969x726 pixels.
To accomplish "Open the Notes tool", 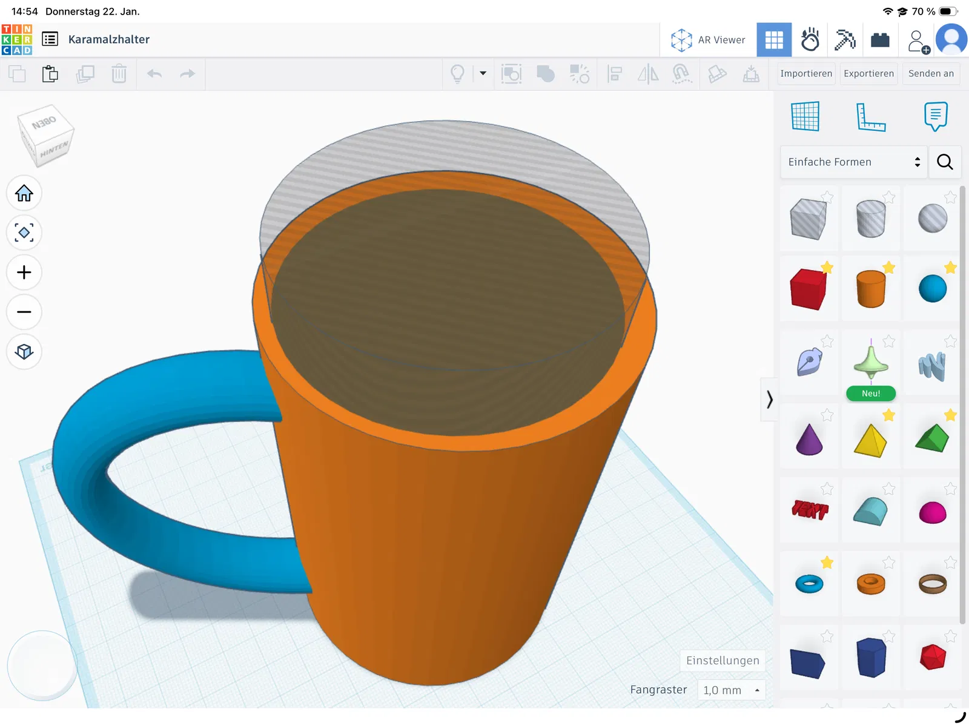I will click(935, 116).
